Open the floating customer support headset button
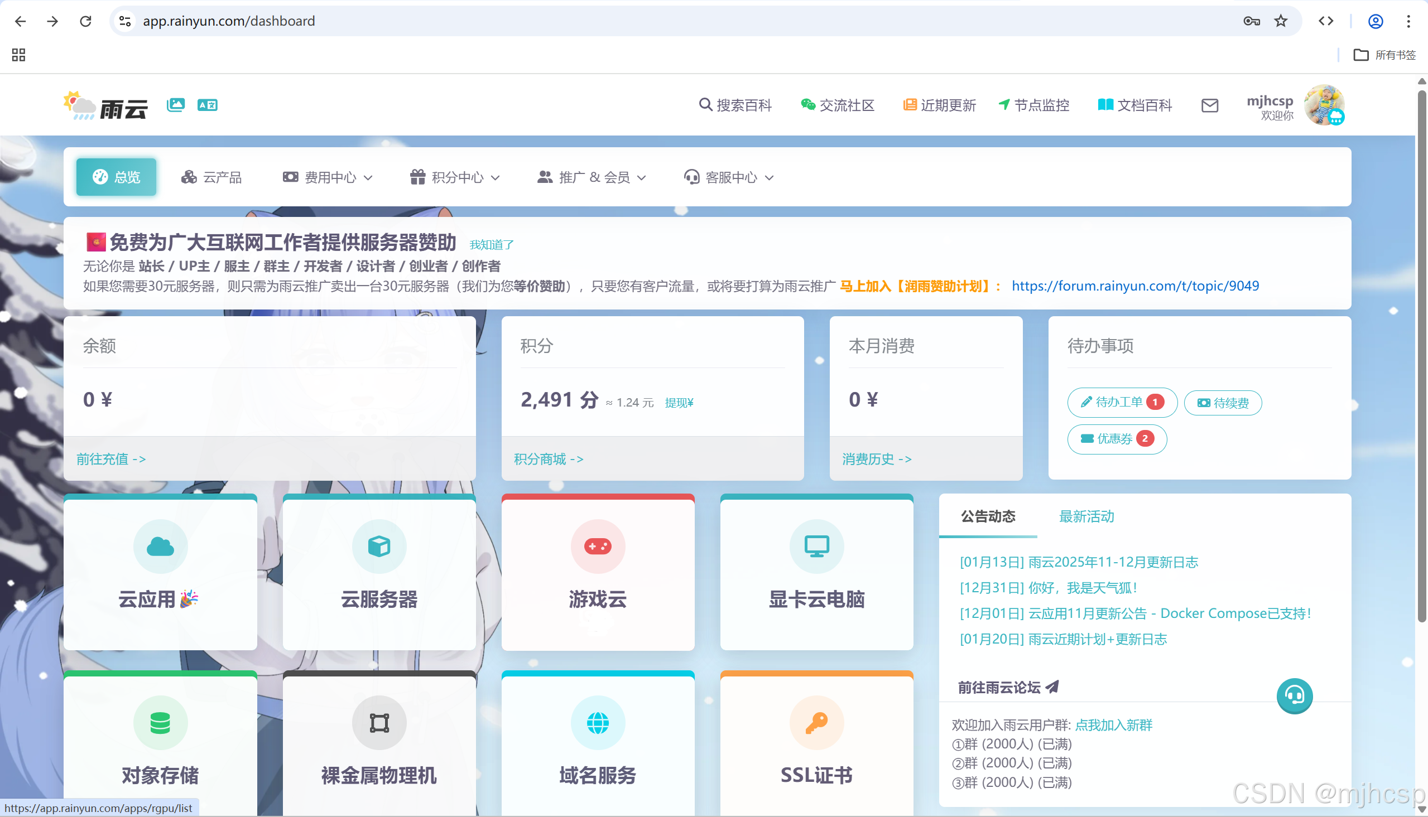 click(1294, 696)
